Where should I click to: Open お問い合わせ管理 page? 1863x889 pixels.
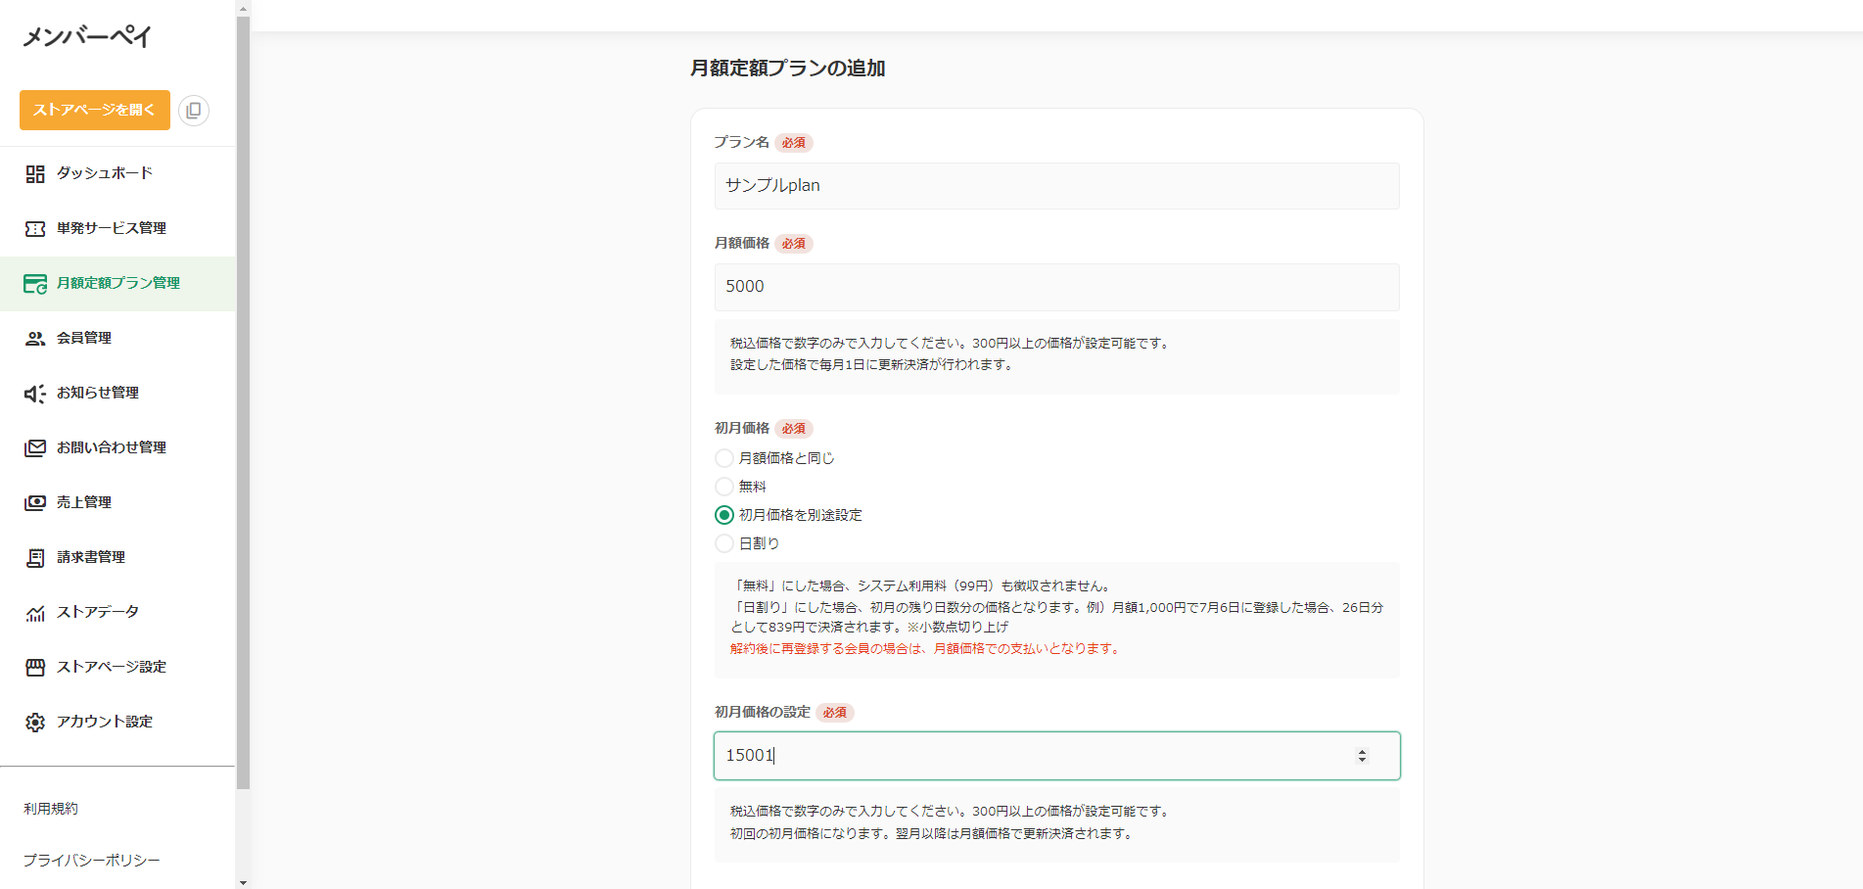[117, 447]
